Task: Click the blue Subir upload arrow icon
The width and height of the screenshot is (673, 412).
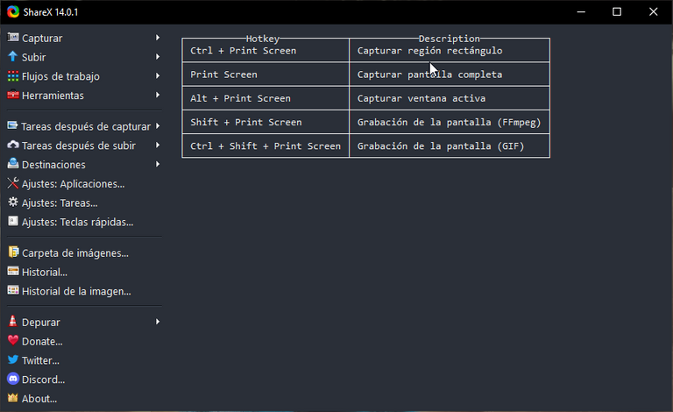Action: [x=13, y=57]
